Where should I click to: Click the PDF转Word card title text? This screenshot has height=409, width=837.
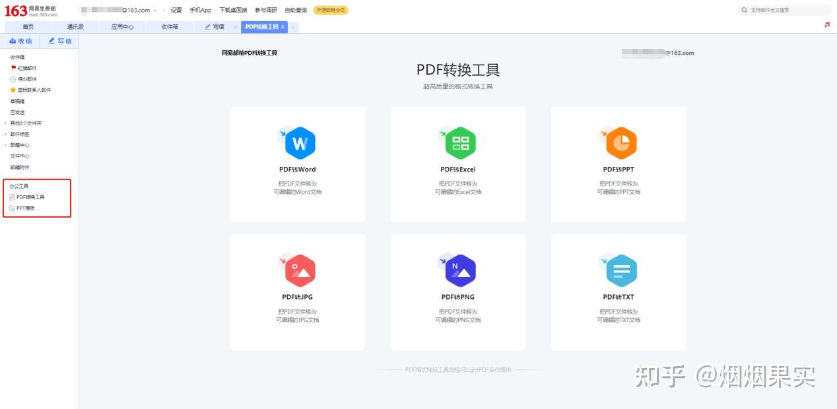[x=298, y=170]
